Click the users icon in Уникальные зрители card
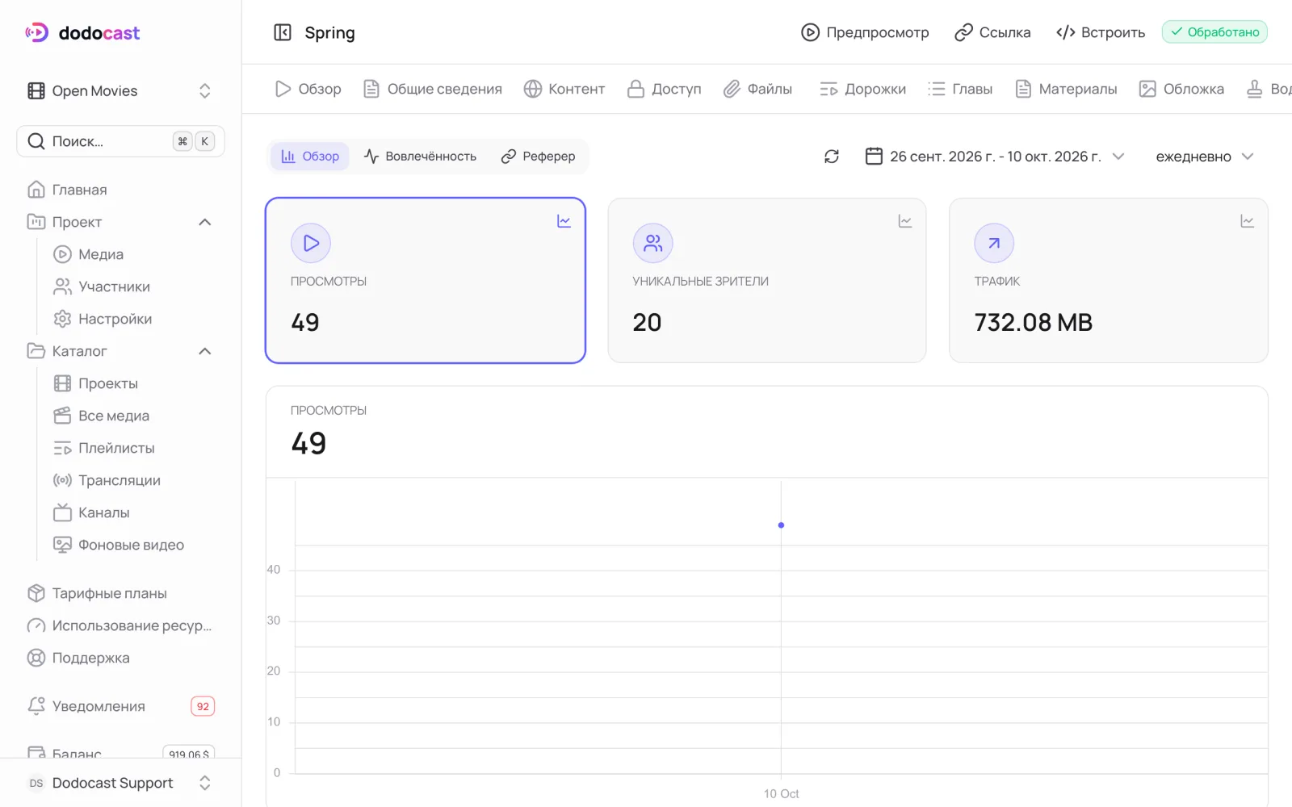Image resolution: width=1292 pixels, height=807 pixels. (653, 243)
